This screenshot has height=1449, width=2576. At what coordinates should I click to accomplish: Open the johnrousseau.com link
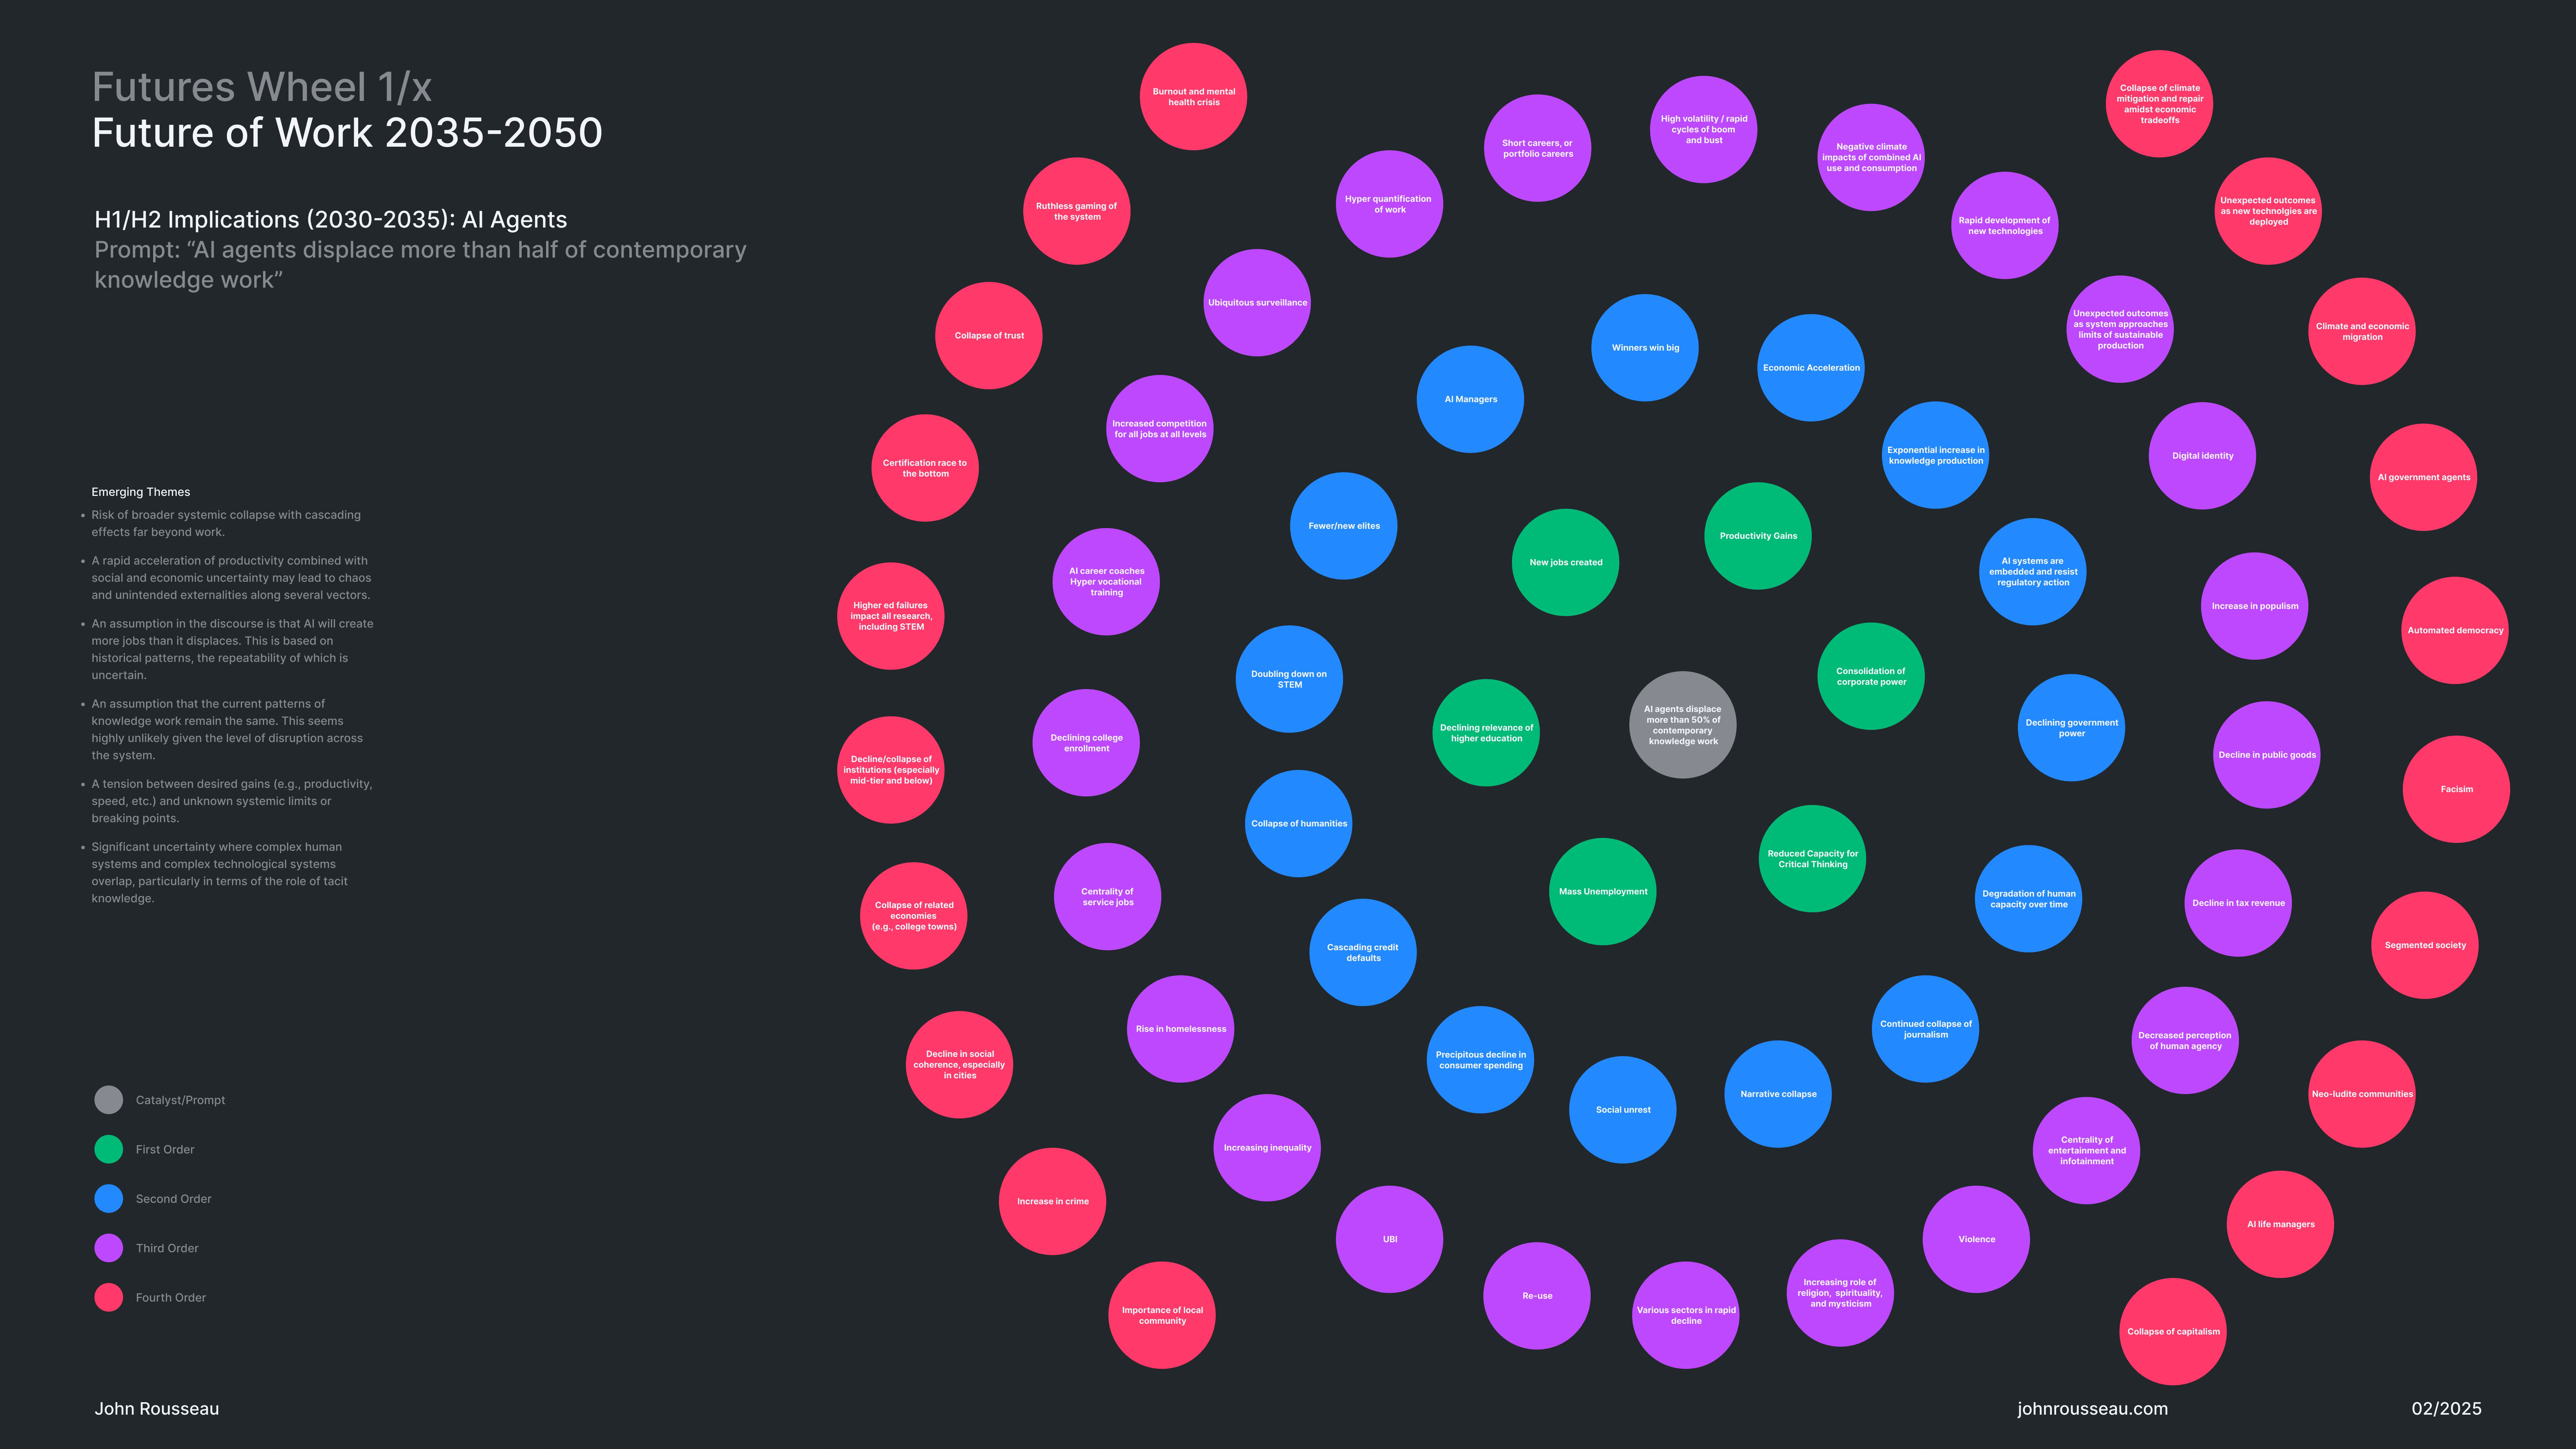tap(2092, 1408)
